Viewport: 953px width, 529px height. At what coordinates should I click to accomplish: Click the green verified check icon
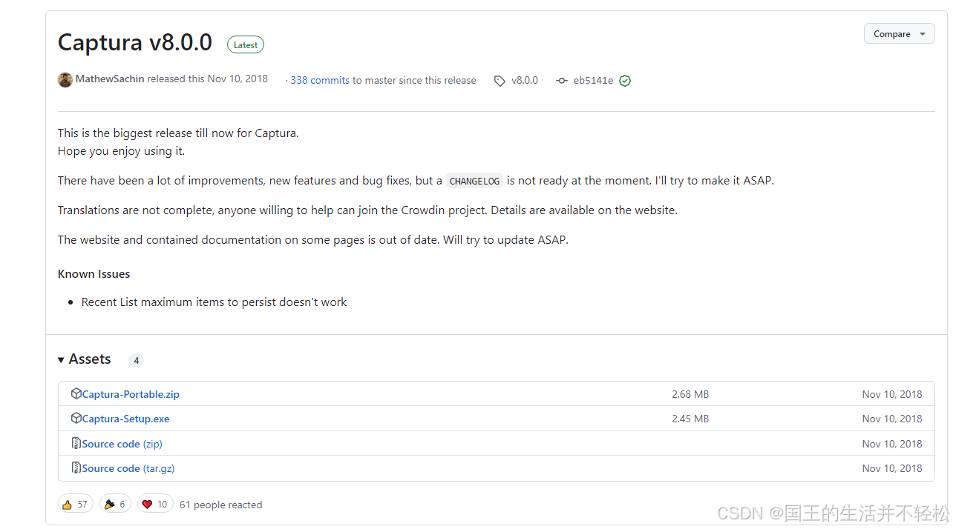click(x=625, y=81)
